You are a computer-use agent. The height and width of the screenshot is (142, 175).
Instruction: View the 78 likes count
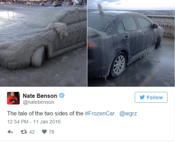coord(52,132)
